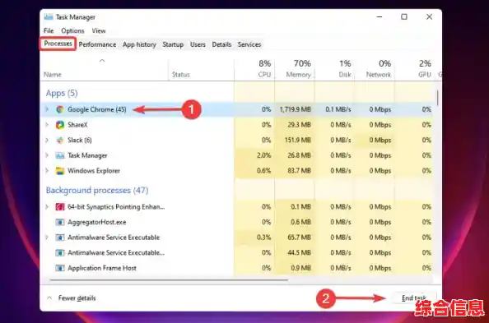Click the Fewer details label
This screenshot has height=323, width=489.
(x=77, y=298)
